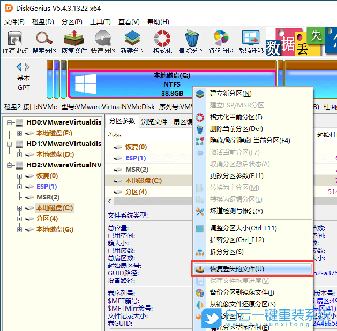
Task: Click the 保存更改 toolbar icon
Action: [x=15, y=42]
